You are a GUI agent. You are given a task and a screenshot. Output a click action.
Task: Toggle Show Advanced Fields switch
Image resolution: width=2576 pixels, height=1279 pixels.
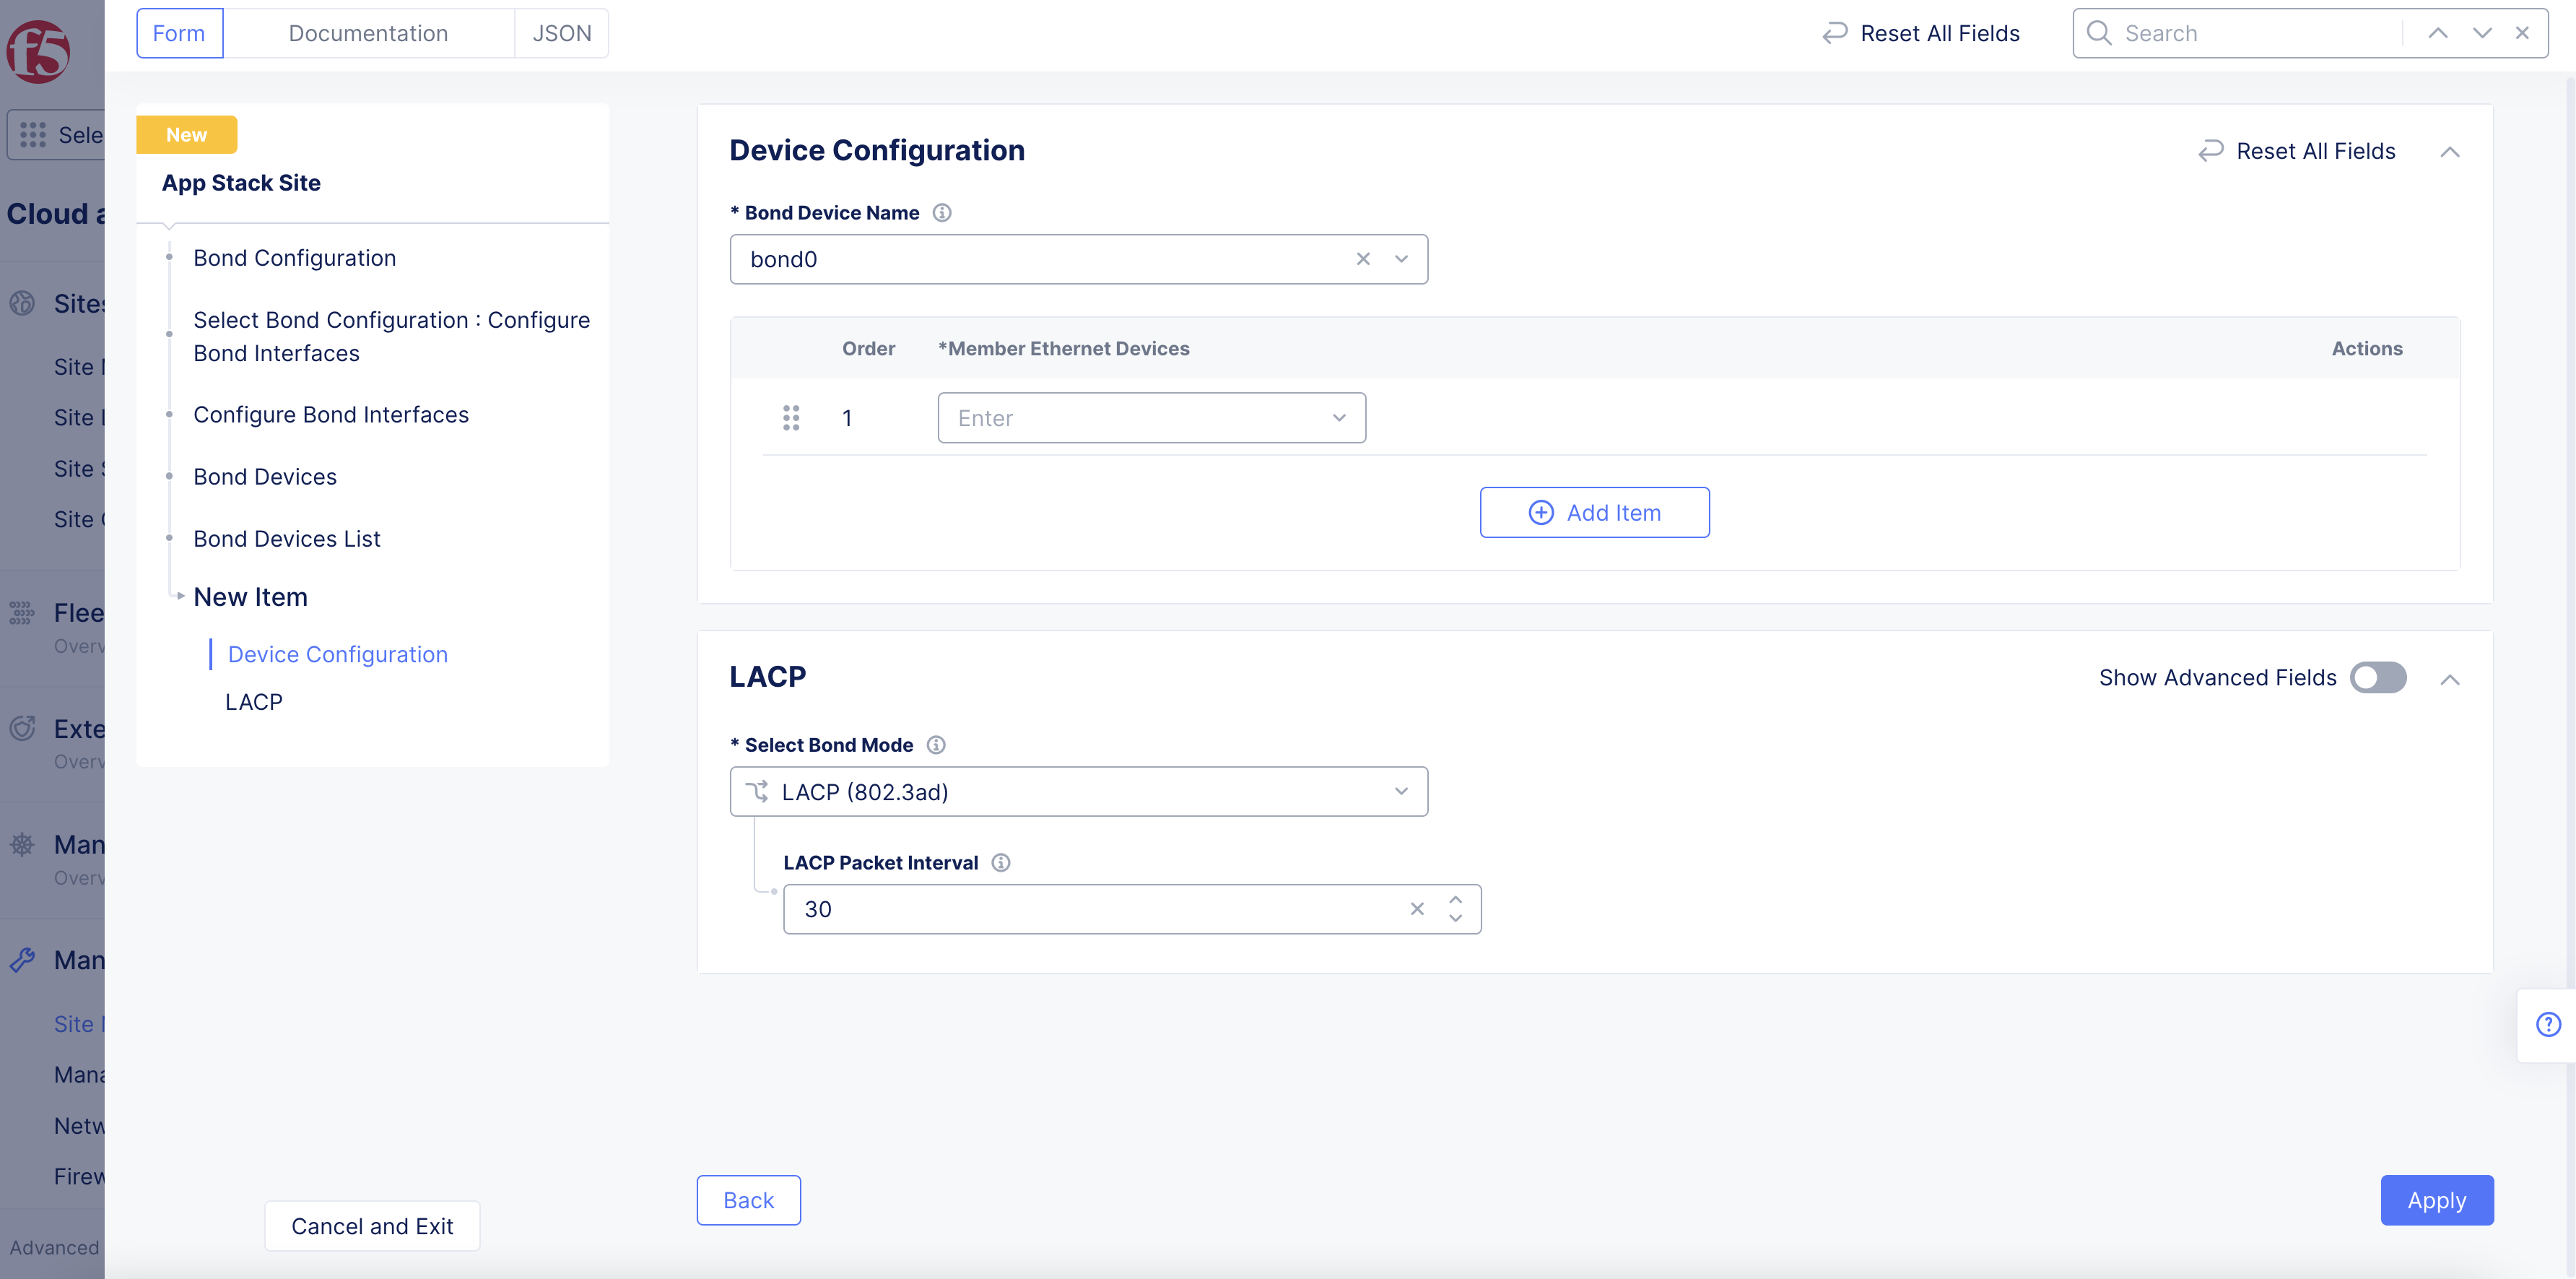pyautogui.click(x=2377, y=678)
